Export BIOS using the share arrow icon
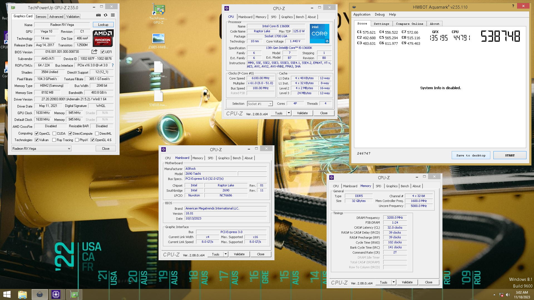The image size is (534, 300). tap(95, 51)
